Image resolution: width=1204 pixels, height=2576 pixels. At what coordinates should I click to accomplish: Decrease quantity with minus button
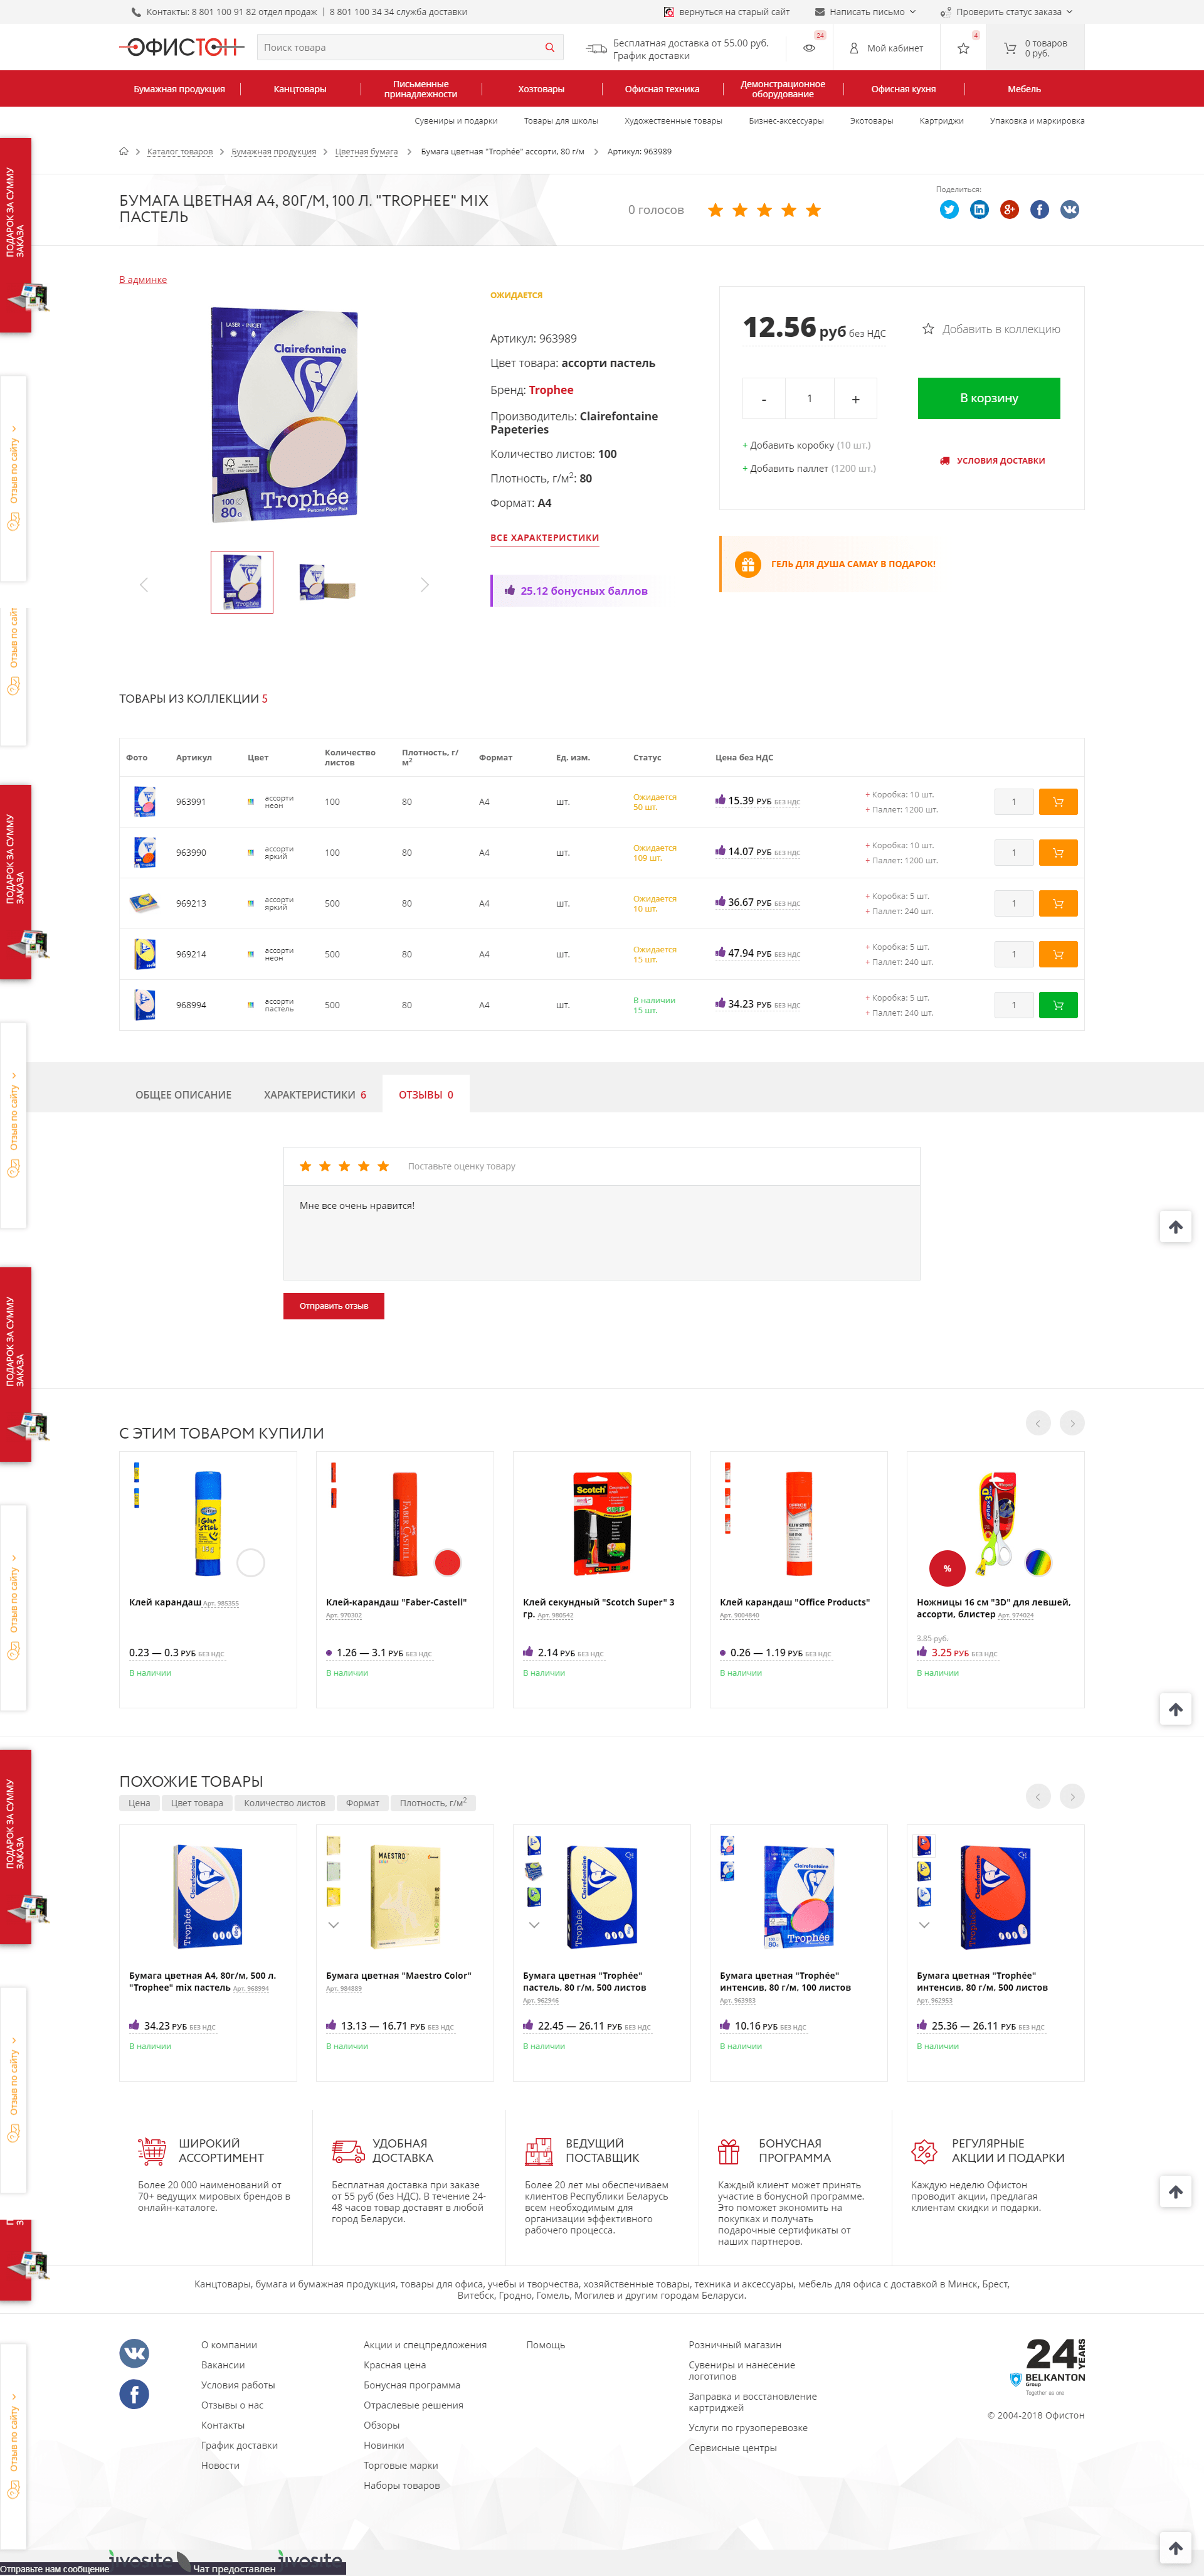pos(764,398)
